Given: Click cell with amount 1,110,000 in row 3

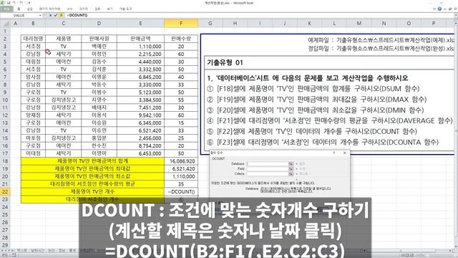Looking at the screenshot, I should pyautogui.click(x=140, y=46).
